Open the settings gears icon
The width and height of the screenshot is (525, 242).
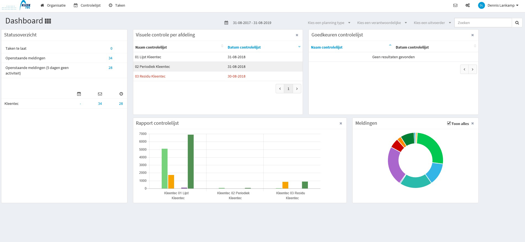coord(468,5)
